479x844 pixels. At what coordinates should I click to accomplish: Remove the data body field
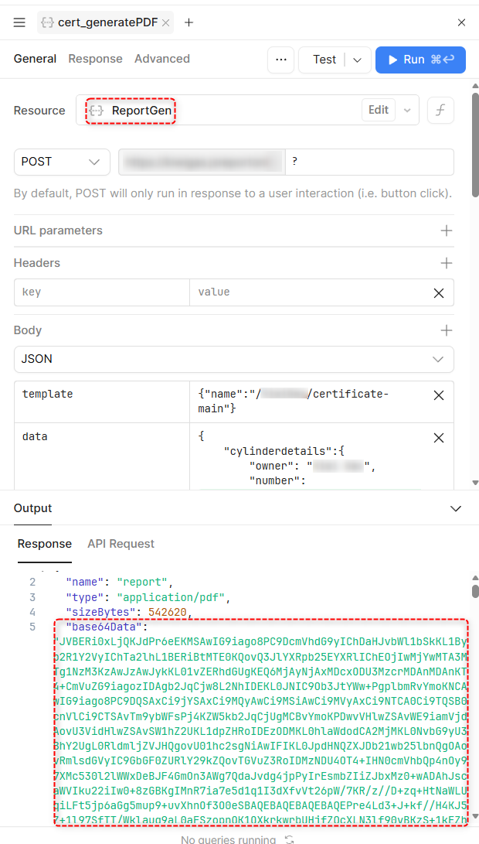click(x=438, y=437)
